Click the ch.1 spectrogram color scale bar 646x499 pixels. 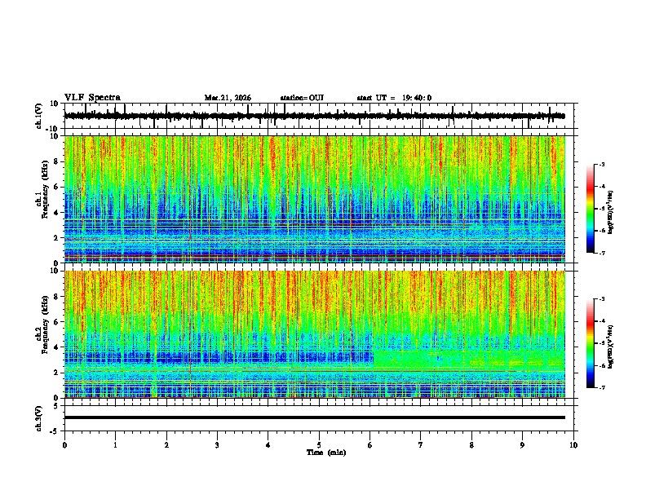click(591, 209)
